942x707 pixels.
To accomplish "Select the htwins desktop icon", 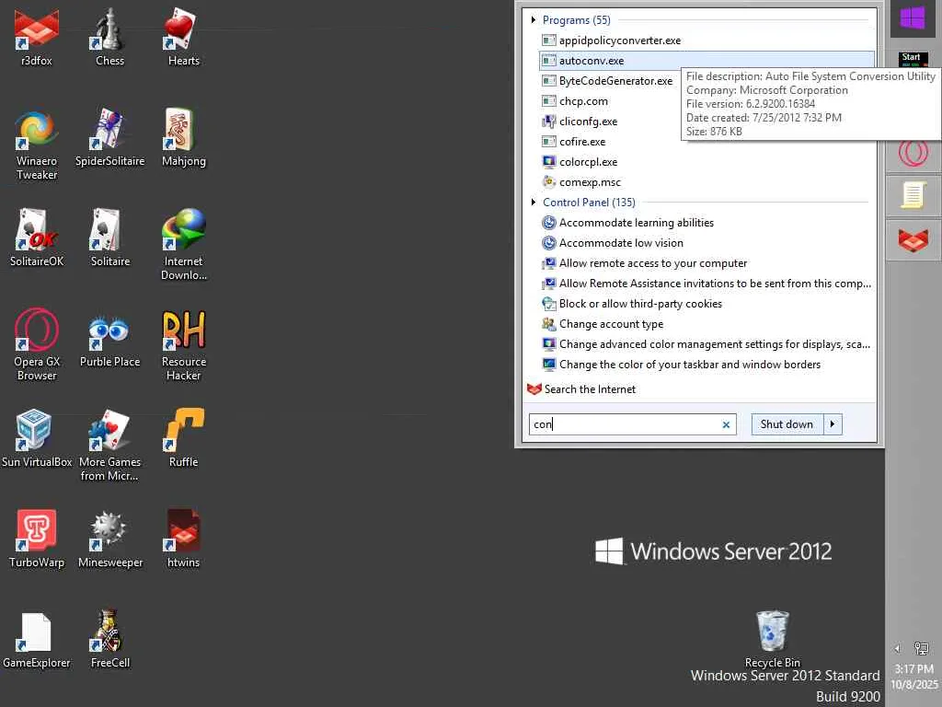I will tap(183, 539).
